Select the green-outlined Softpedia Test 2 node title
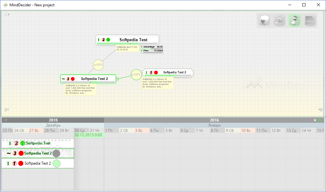 click(x=94, y=79)
